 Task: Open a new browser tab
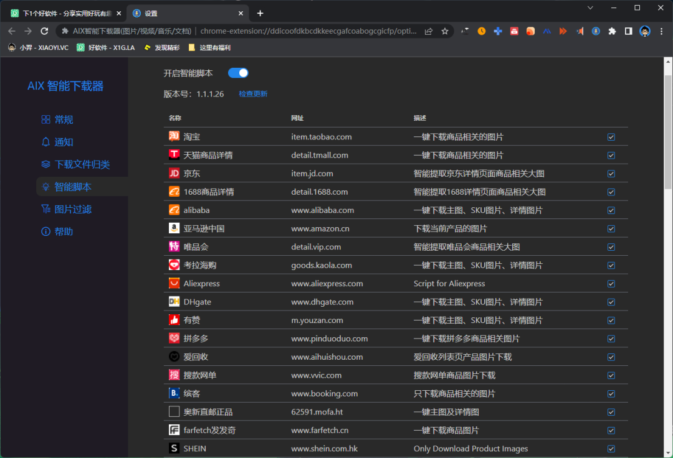[x=260, y=13]
